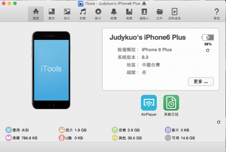The image size is (226, 152).
Task: Click the device name Judykuo's iPhone6 Plus heading
Action: click(x=148, y=37)
